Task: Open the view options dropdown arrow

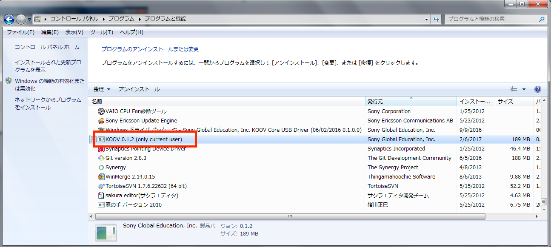Action: (x=524, y=89)
